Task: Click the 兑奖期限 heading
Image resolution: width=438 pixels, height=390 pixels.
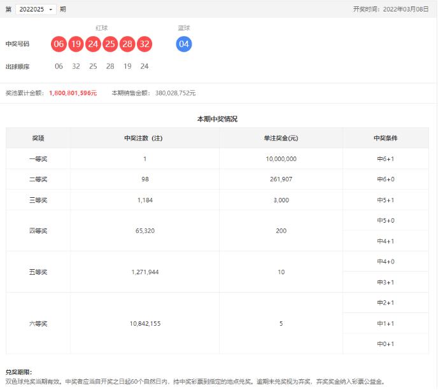Action: pos(18,372)
